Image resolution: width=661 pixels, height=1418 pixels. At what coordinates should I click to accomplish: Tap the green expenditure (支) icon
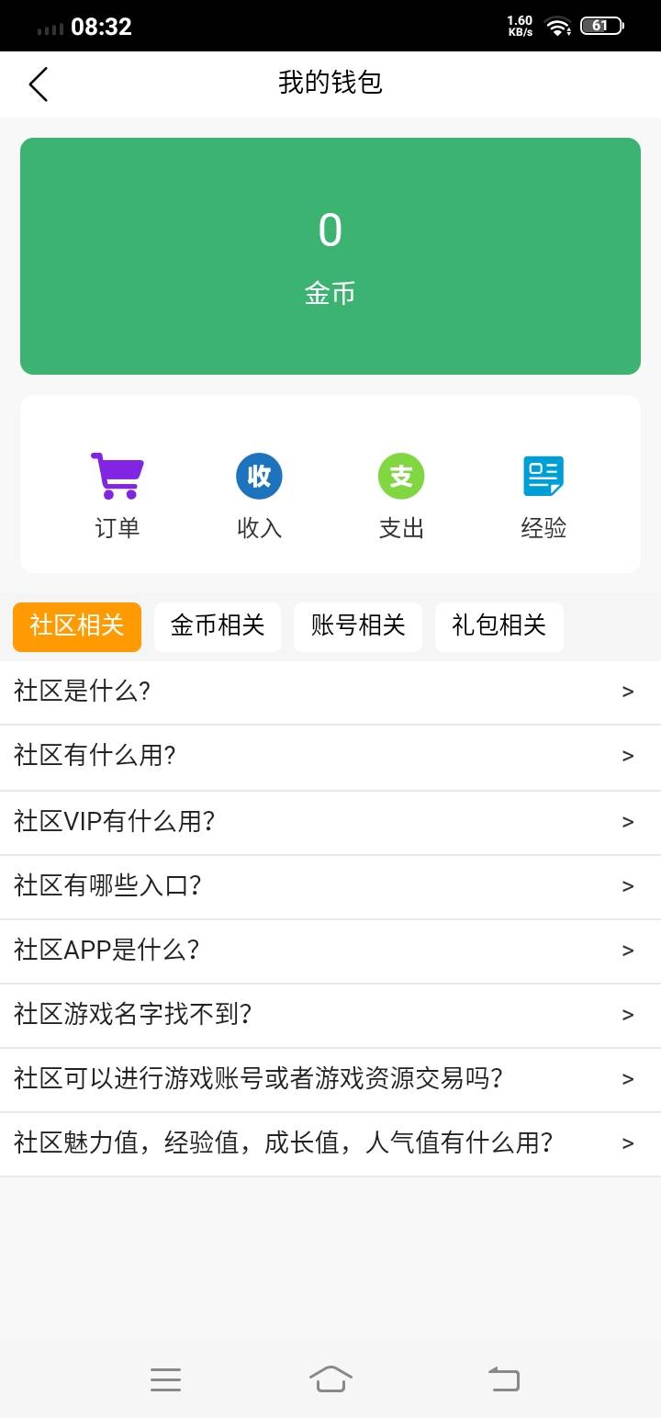tap(401, 477)
